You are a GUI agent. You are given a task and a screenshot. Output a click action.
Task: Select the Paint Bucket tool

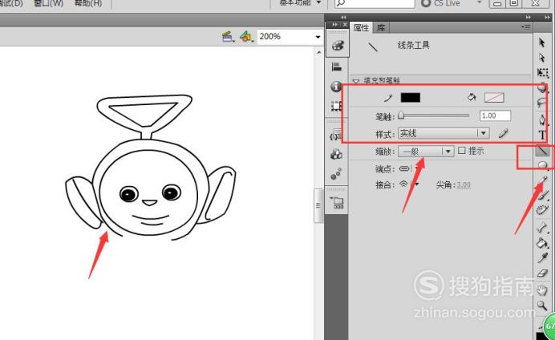coord(542,243)
